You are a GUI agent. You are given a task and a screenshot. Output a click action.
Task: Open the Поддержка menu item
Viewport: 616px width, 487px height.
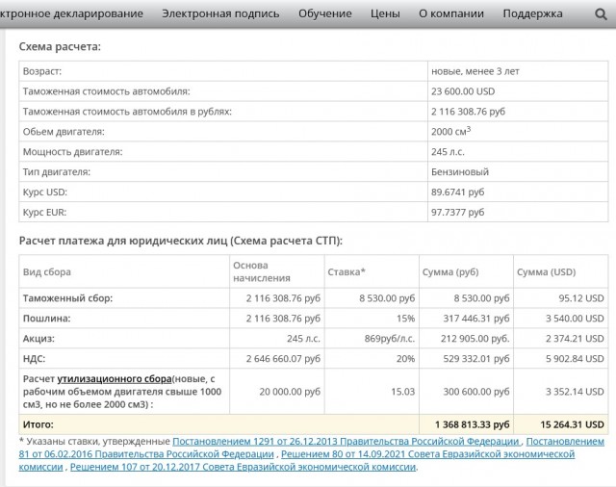pos(532,13)
